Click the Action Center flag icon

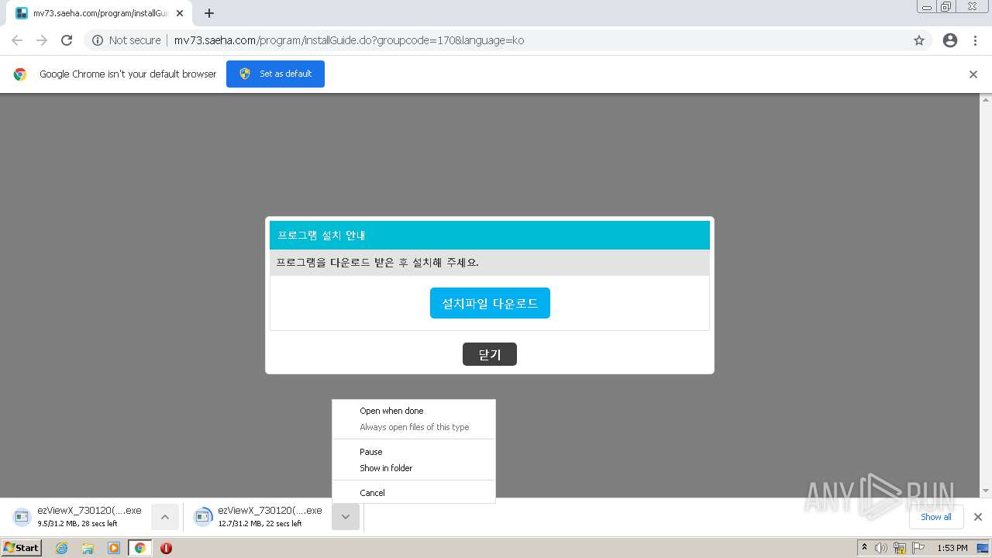pos(918,548)
